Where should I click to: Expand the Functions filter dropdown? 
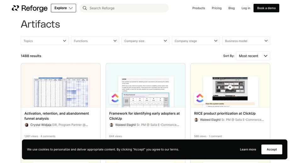(95, 41)
